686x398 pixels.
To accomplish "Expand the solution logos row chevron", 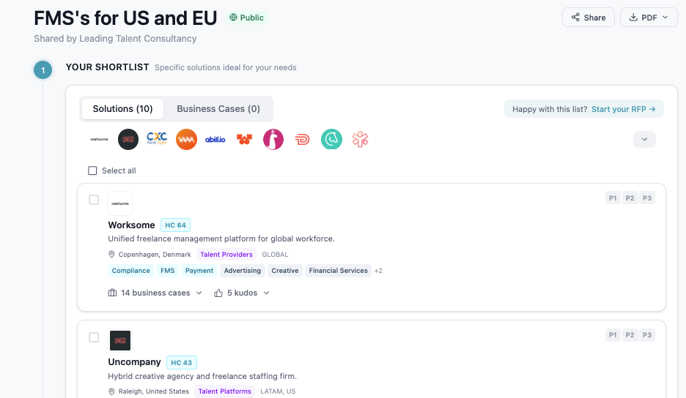I will click(x=644, y=139).
